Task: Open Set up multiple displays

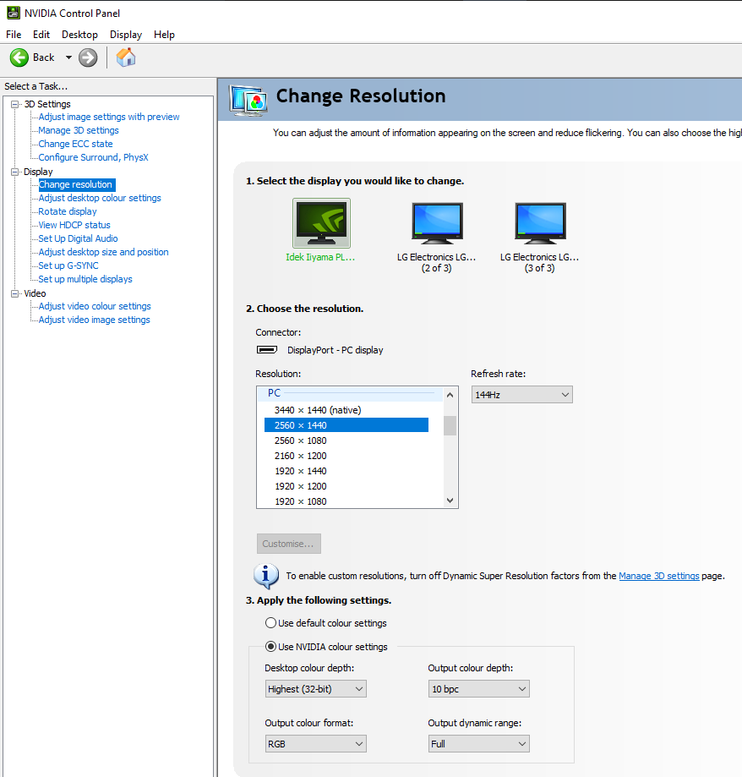Action: [85, 280]
